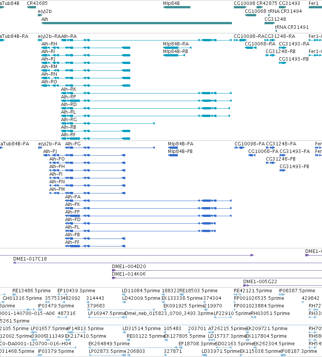322x357 pixels.
Task: Select the LP16947.5prime EST label
Action: (x=107, y=313)
